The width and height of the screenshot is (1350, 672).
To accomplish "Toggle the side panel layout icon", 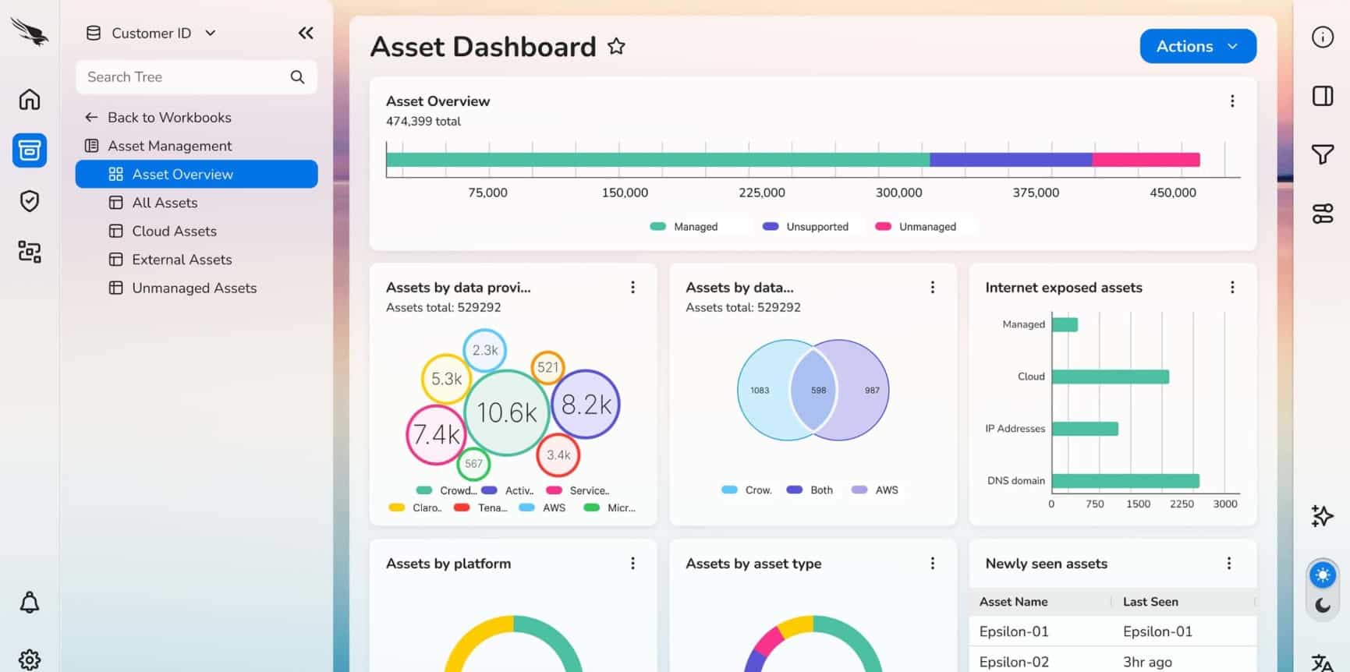I will coord(1323,96).
